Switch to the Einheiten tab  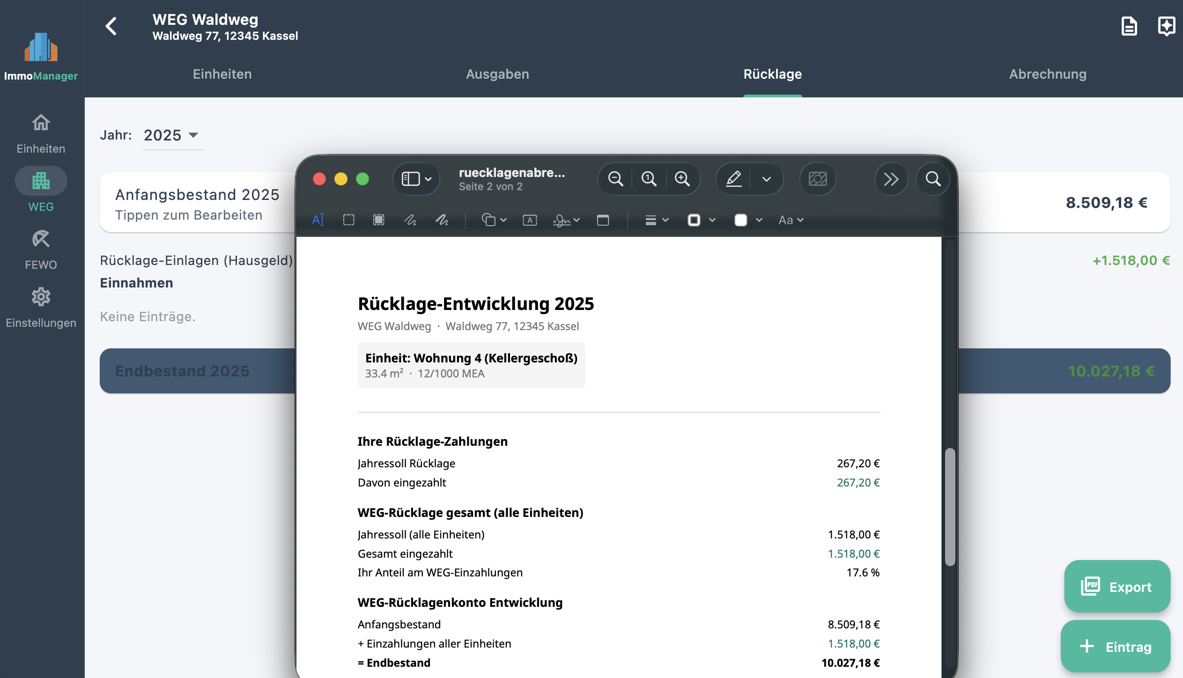pyautogui.click(x=222, y=74)
